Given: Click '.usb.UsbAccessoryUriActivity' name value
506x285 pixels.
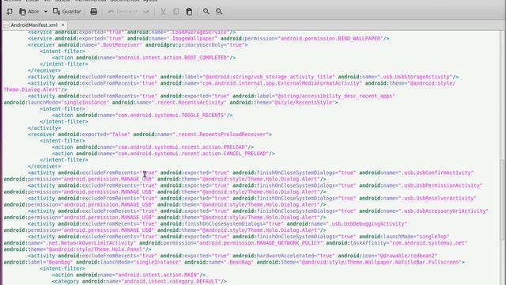Looking at the screenshot, I should 444,211.
